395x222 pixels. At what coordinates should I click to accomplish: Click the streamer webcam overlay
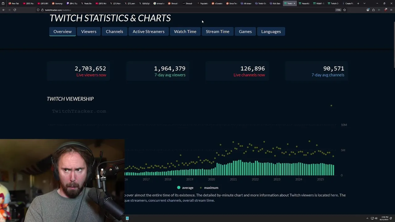tap(62, 180)
